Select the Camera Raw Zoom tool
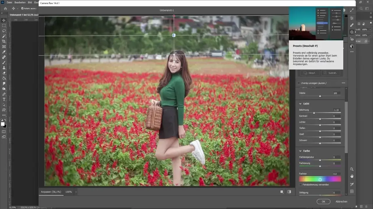 tap(352, 169)
